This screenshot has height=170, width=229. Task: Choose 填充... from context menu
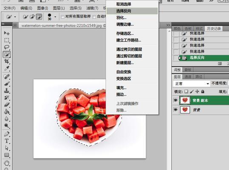132,88
